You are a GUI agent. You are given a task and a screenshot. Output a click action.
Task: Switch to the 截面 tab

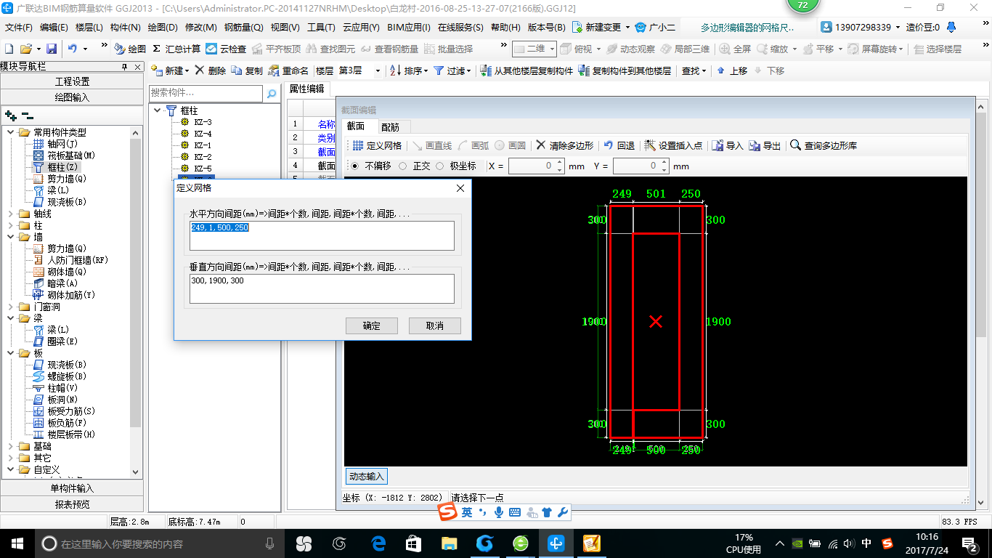click(x=356, y=126)
